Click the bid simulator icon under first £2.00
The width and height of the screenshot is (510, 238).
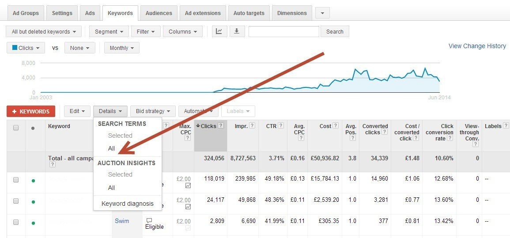tap(189, 185)
